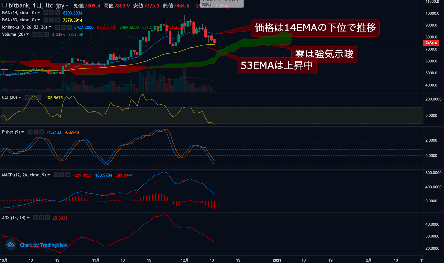Open Ichimoku indicator settings gear
This screenshot has height=263, width=444.
pyautogui.click(x=63, y=27)
